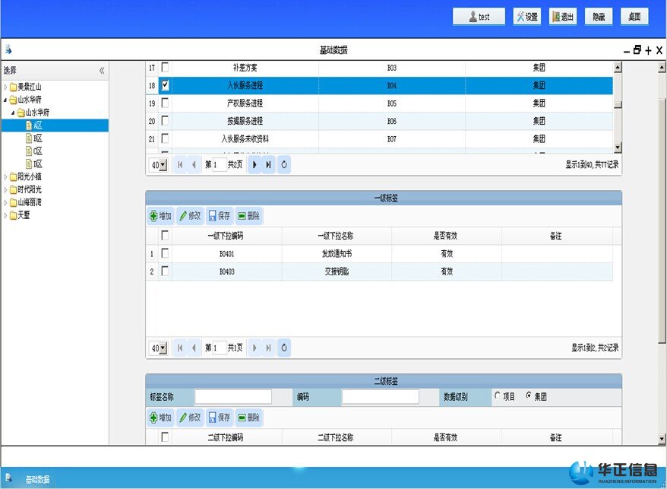Toggle the select-all checkbox in the 一级标签 header

pos(165,236)
